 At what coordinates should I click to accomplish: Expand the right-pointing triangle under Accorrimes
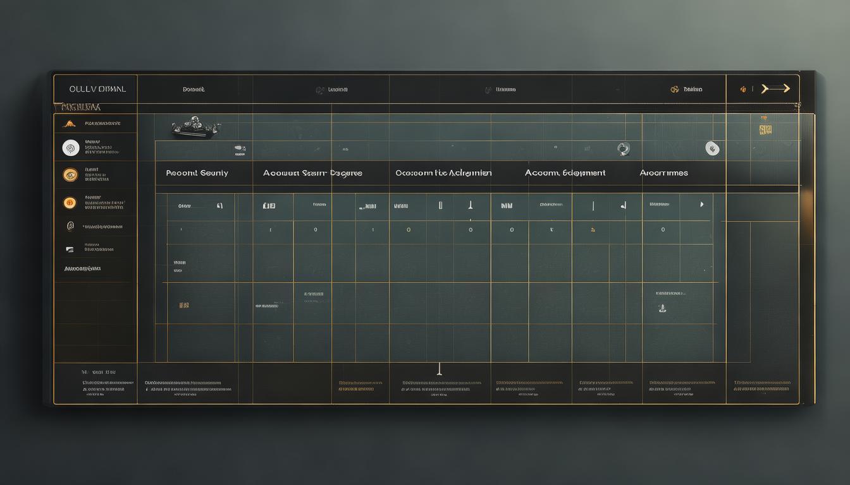(x=701, y=205)
